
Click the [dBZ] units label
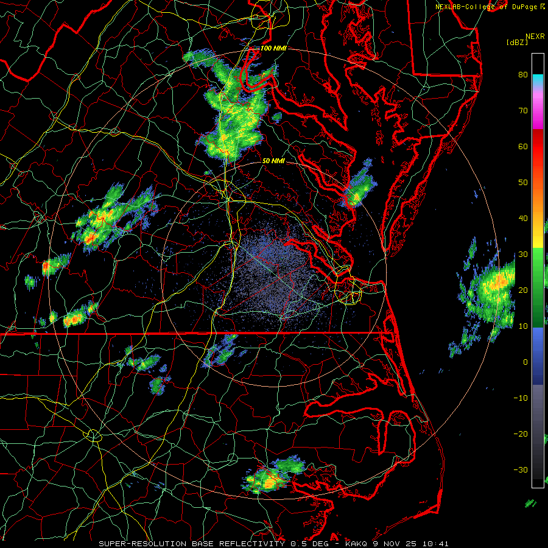tap(517, 43)
